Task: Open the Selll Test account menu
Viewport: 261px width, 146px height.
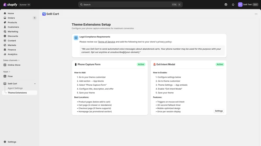Action: [248, 5]
